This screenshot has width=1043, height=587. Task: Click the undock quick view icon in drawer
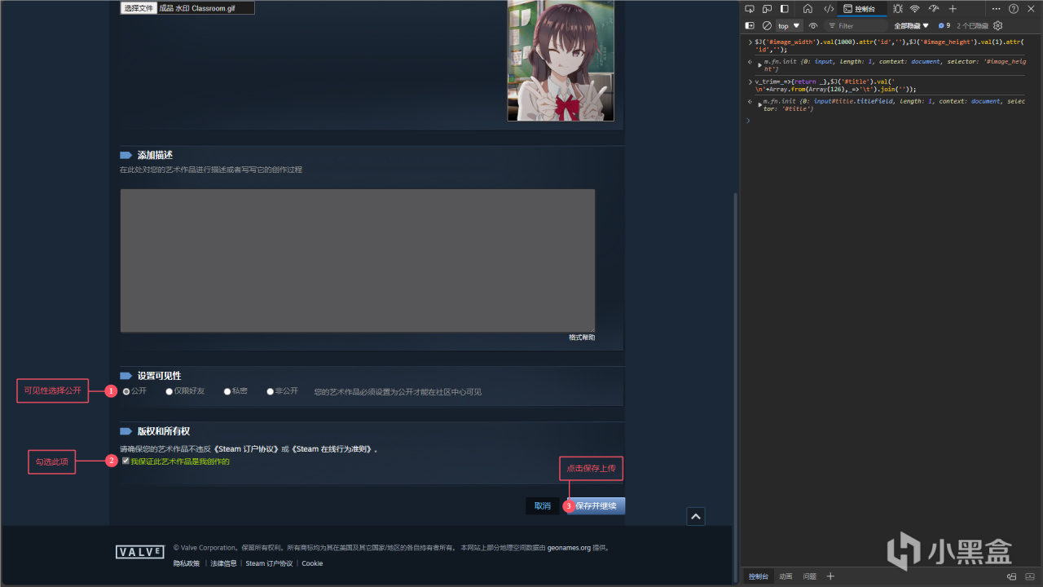pos(1011,576)
